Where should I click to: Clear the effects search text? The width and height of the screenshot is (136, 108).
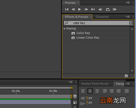(x=131, y=23)
